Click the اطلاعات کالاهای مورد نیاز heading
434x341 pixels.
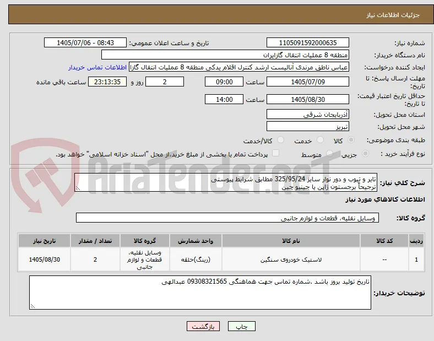click(385, 199)
